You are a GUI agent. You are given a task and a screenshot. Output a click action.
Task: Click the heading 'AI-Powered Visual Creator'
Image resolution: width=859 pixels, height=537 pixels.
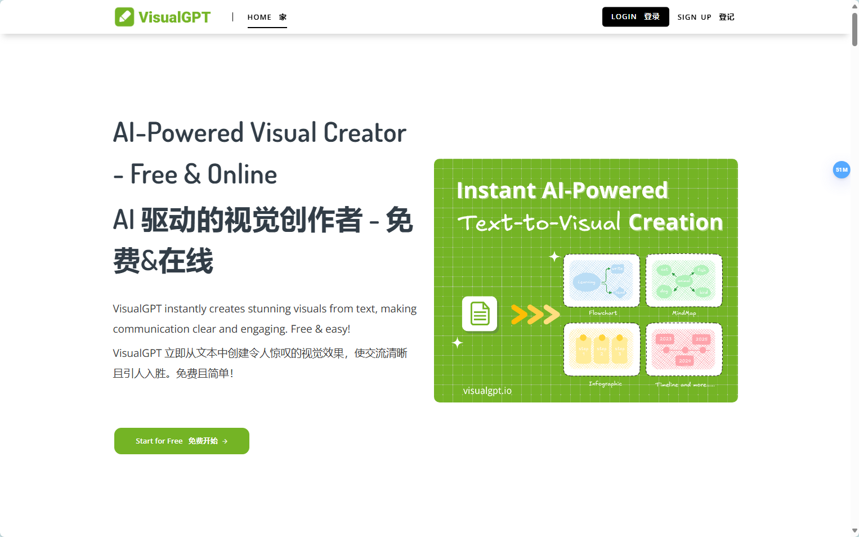(x=260, y=133)
